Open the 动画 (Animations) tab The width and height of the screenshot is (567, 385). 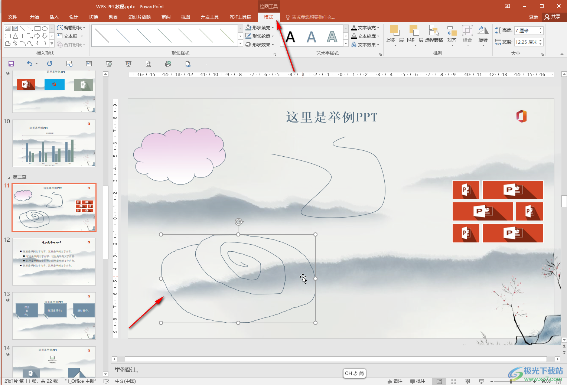click(113, 17)
